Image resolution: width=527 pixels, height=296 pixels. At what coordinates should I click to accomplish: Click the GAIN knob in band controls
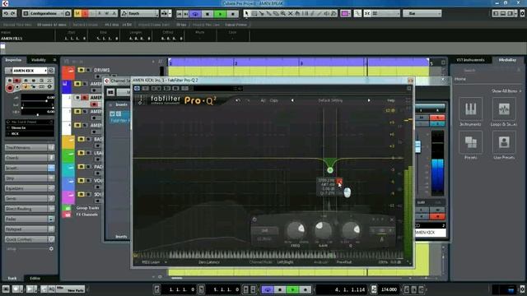click(323, 230)
